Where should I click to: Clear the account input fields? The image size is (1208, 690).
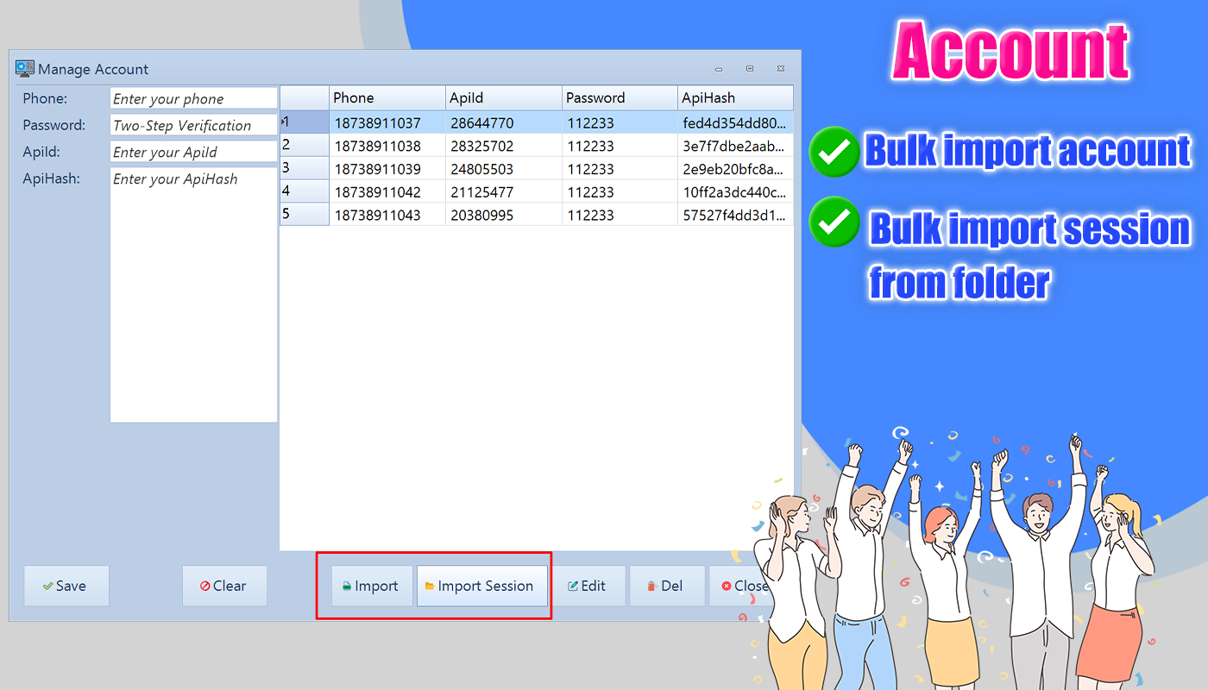(x=224, y=586)
